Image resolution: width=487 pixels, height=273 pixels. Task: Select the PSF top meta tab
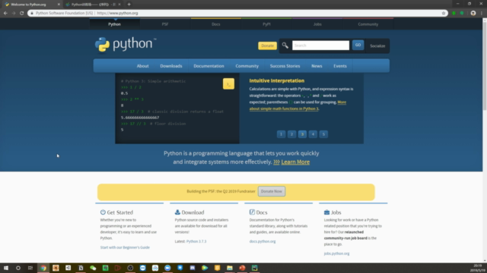coord(165,24)
